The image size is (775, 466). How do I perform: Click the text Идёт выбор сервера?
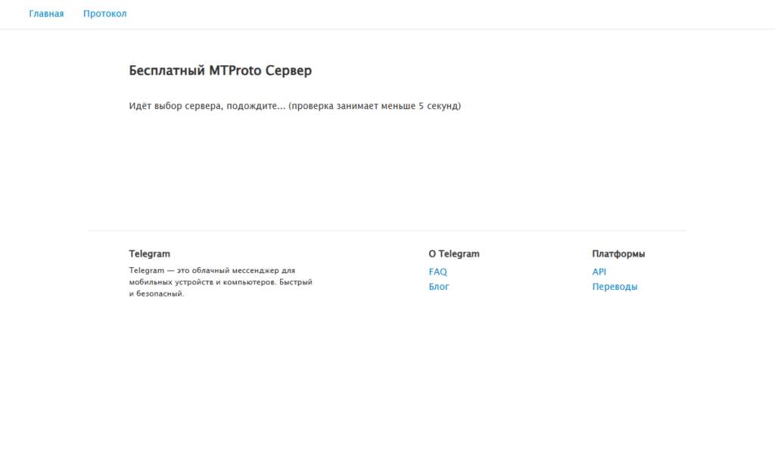click(x=176, y=106)
